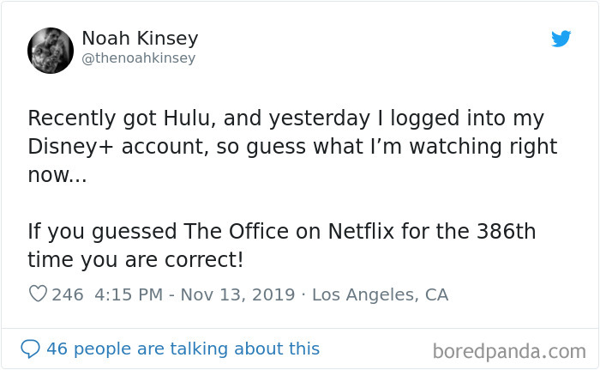
Task: Click the Los Angeles, CA location
Action: point(380,294)
